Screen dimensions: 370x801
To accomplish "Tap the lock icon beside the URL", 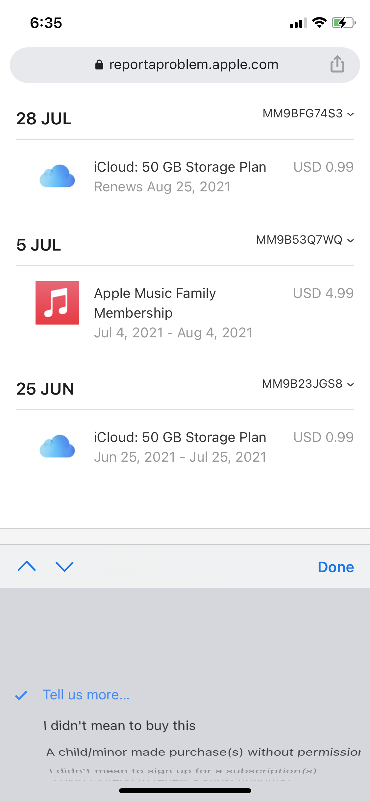I will click(x=99, y=65).
